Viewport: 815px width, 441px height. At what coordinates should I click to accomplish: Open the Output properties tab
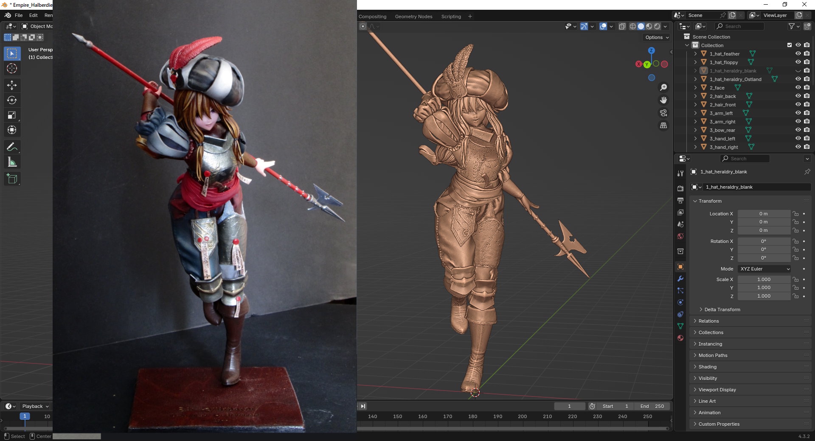680,200
